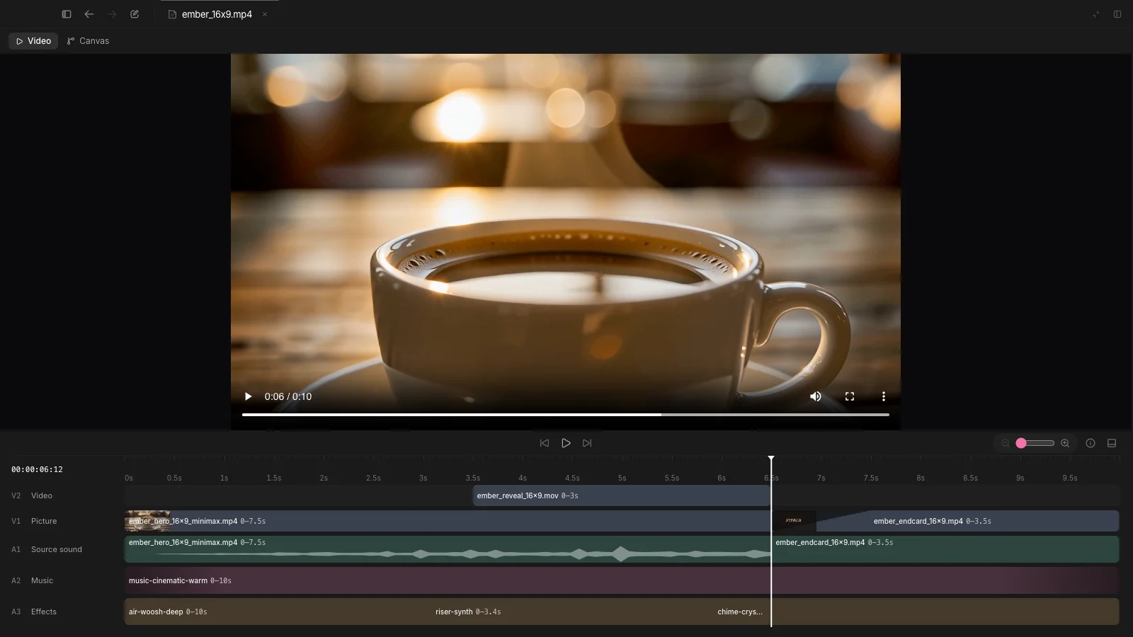Seek on the preview video progress bar
The image size is (1133, 637).
(x=565, y=415)
